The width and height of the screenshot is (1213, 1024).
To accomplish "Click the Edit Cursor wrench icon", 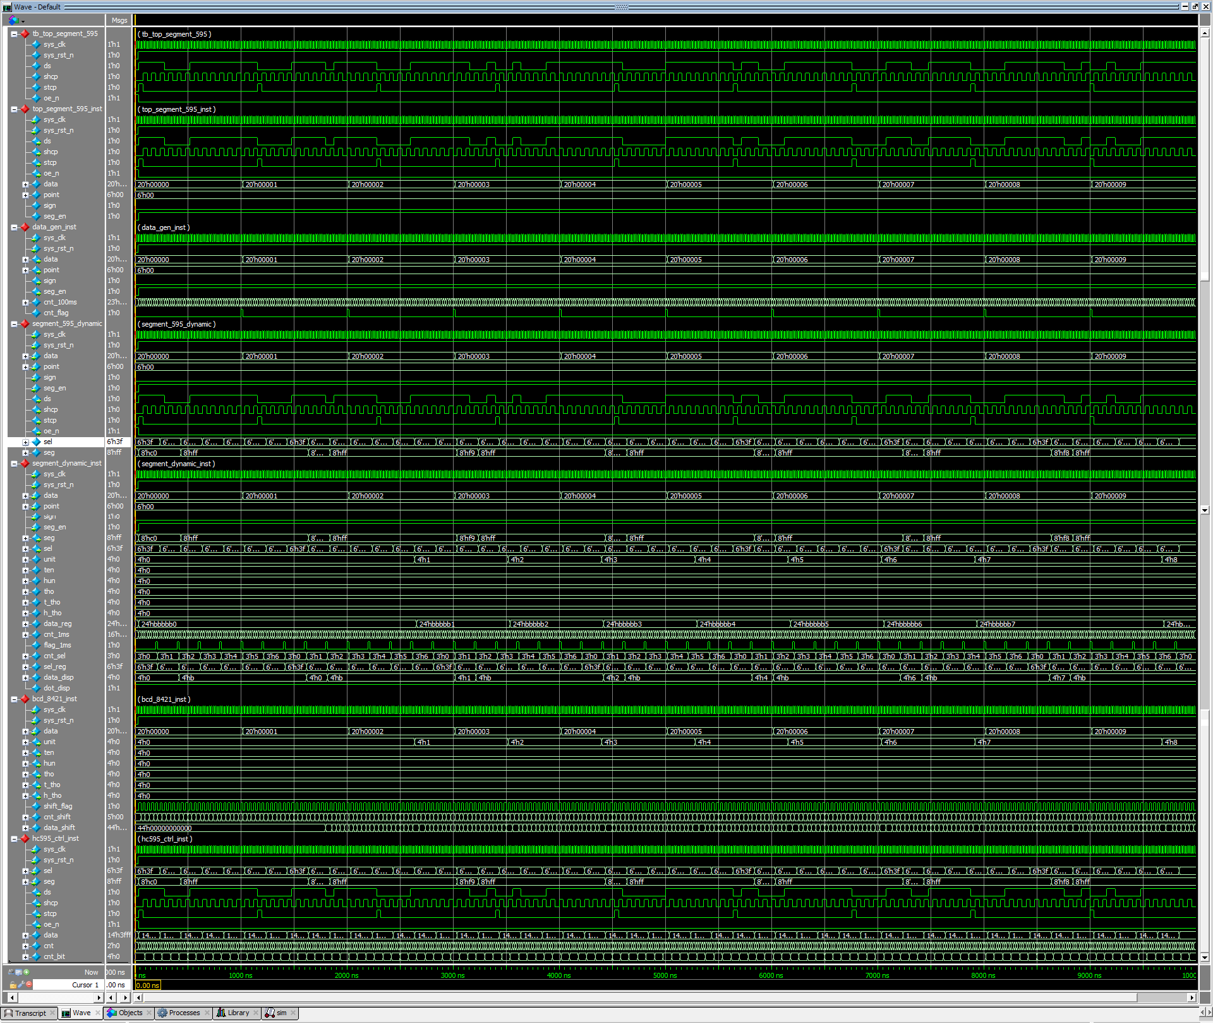I will click(21, 984).
